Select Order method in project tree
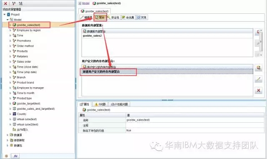The height and width of the screenshot is (159, 267). pos(25,46)
